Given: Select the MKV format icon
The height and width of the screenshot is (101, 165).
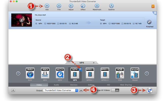Looking at the screenshot, I should coord(45,73).
